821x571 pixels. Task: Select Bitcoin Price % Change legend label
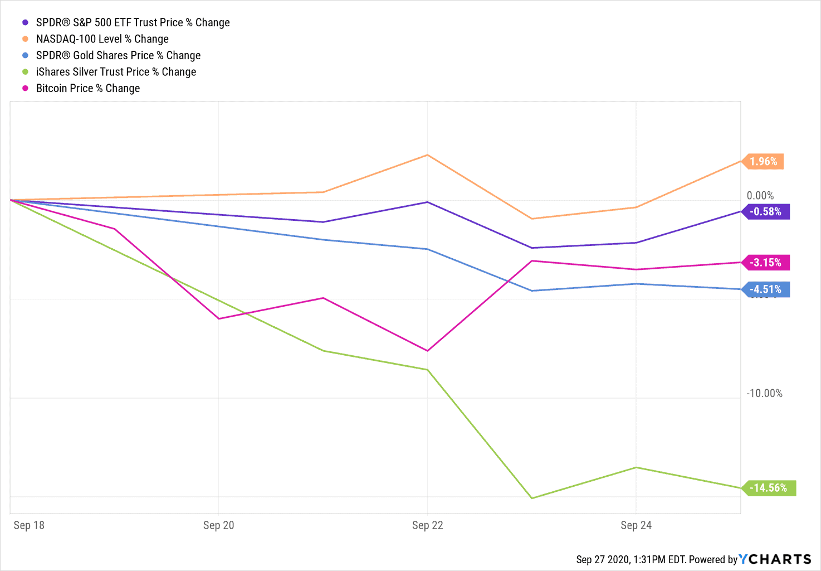click(x=88, y=89)
